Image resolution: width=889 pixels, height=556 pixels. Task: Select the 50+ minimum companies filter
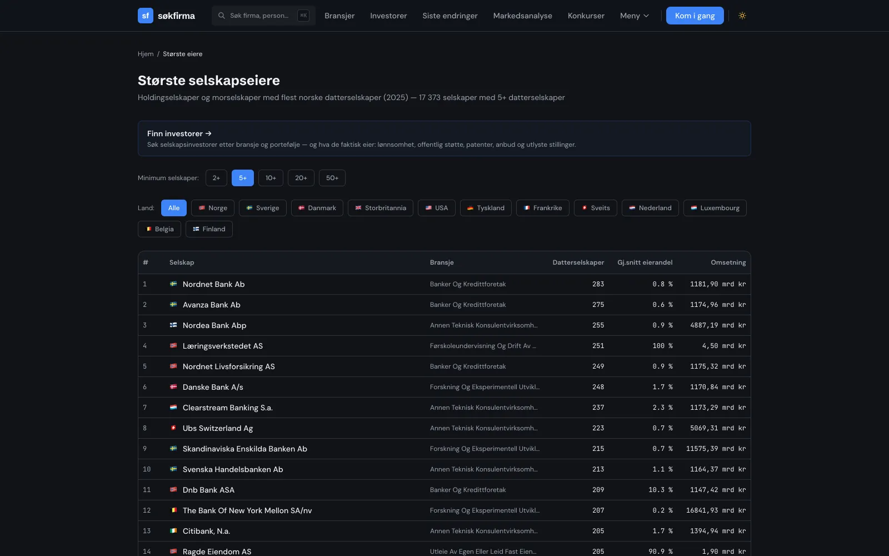(332, 178)
